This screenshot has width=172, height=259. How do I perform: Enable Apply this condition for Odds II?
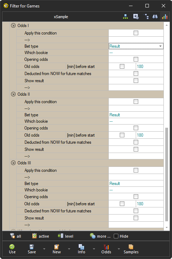[x=136, y=102]
